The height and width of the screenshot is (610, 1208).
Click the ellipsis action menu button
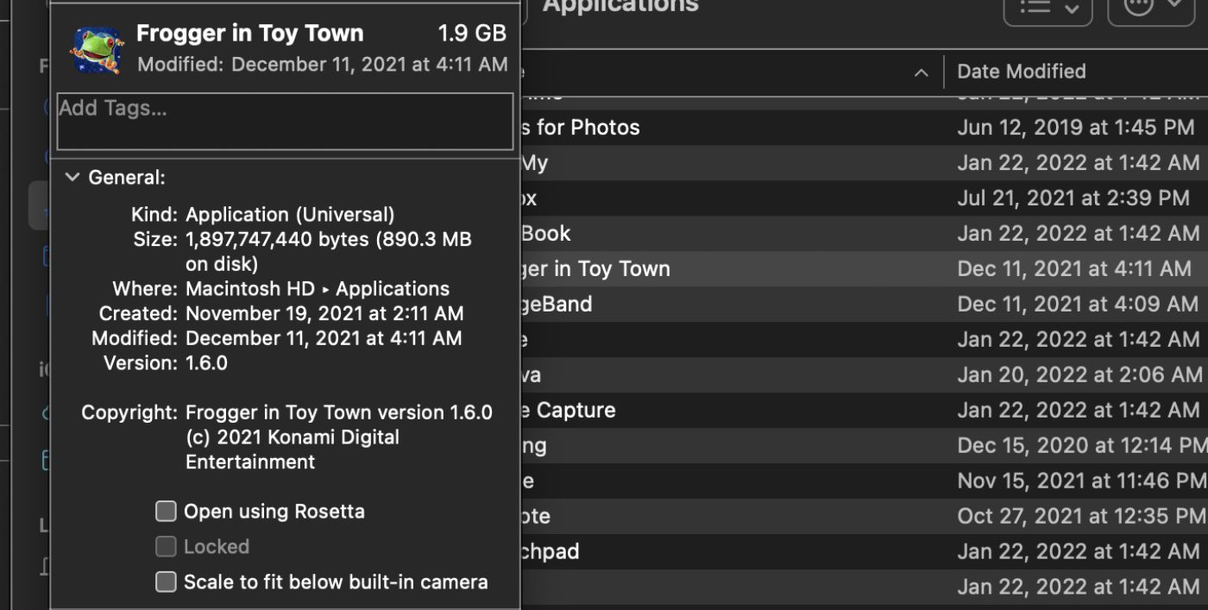tap(1139, 7)
